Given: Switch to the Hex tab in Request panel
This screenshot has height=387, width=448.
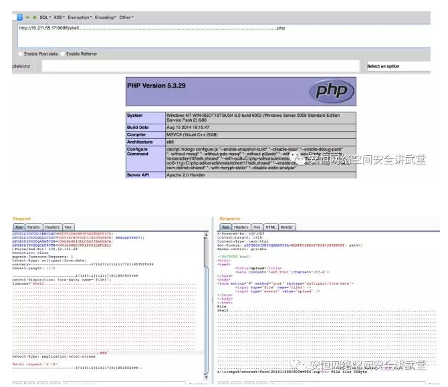Looking at the screenshot, I should pyautogui.click(x=68, y=227).
